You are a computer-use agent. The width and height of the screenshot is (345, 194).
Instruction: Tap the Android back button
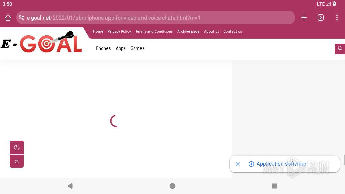[70, 186]
